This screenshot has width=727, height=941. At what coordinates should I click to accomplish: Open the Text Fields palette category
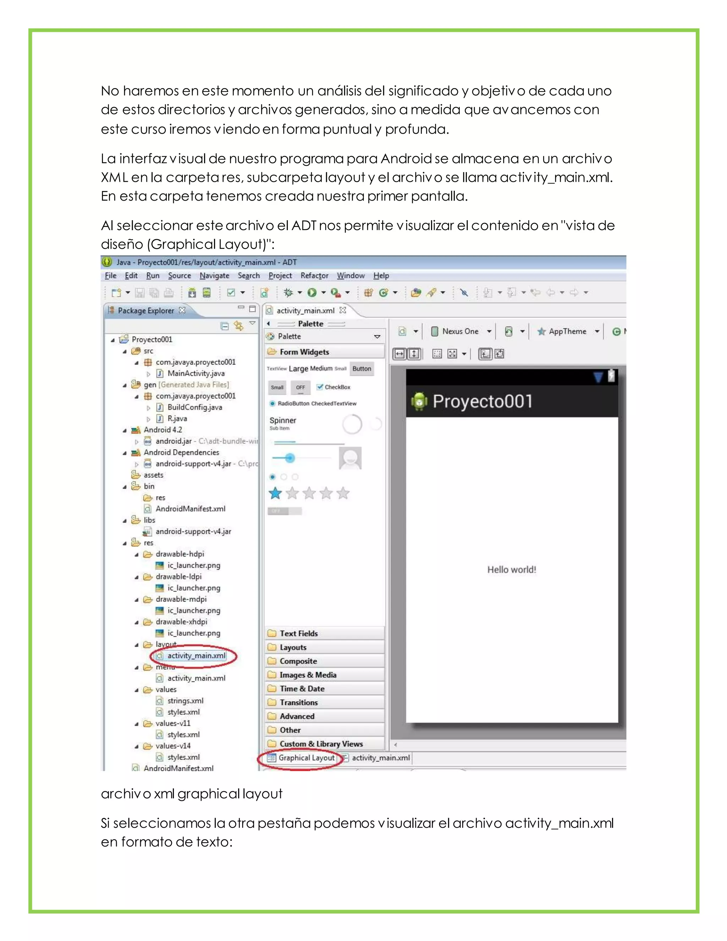tap(324, 633)
